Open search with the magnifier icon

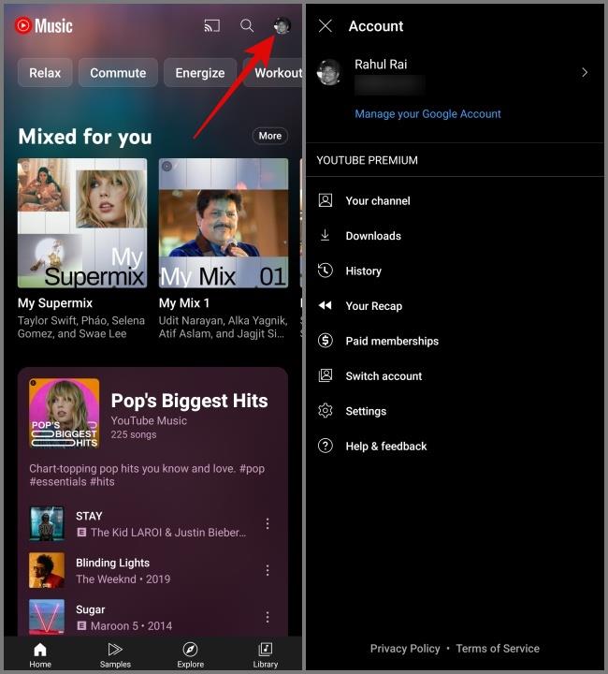coord(247,26)
